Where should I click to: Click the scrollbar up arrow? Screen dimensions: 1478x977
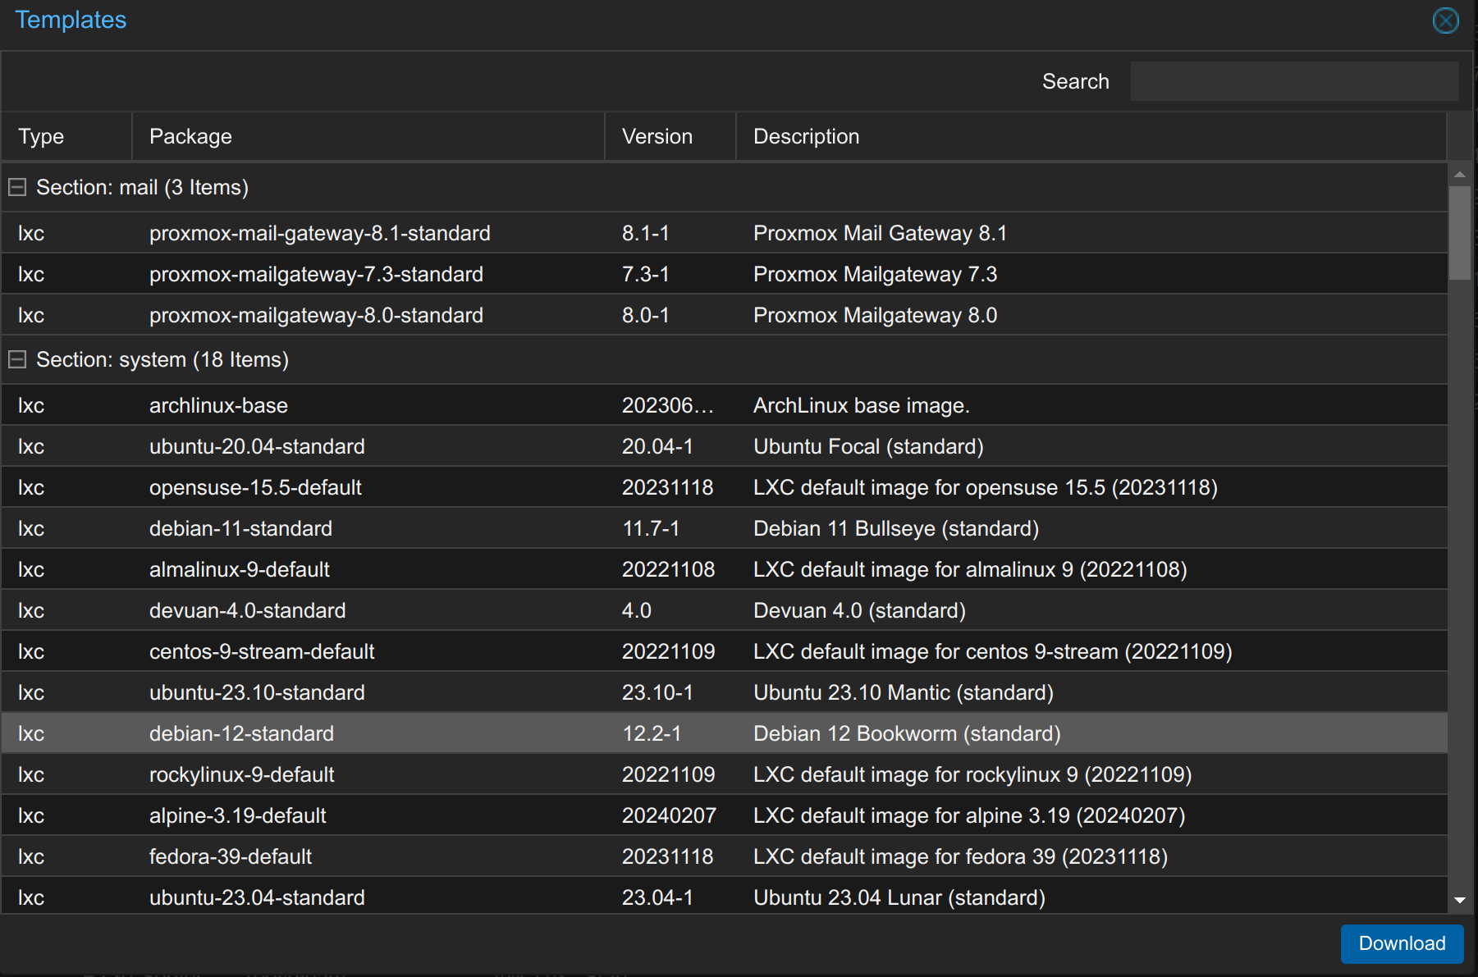coord(1459,174)
